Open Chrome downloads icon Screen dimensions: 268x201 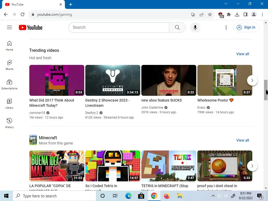click(237, 15)
